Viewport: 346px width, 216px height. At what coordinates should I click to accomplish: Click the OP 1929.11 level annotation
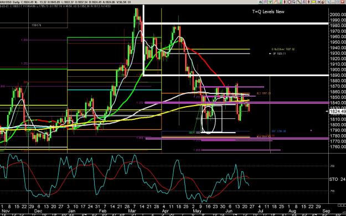pyautogui.click(x=280, y=54)
